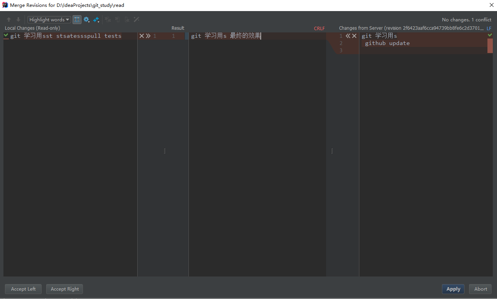
Task: Expand the collapse unchanged fragments menu
Action: (x=96, y=19)
